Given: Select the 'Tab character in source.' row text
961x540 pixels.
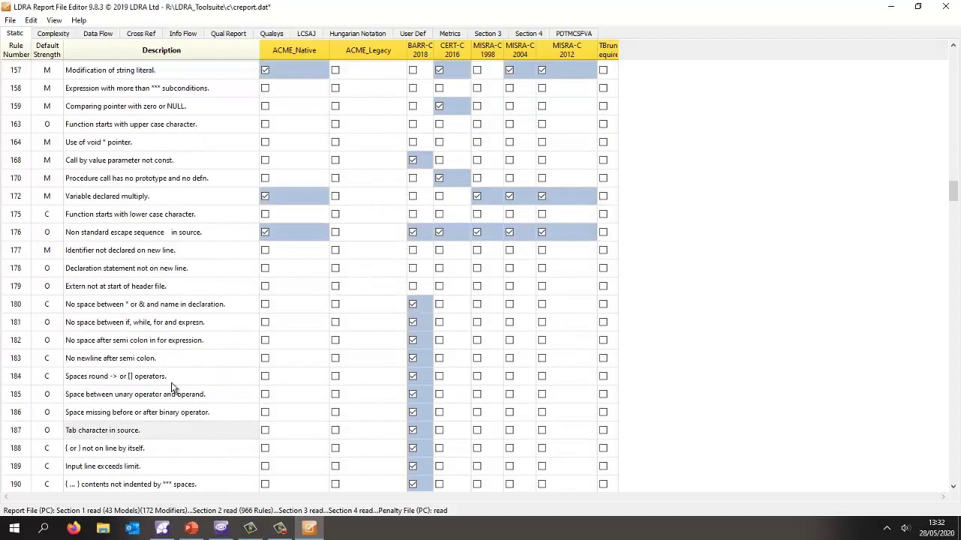Looking at the screenshot, I should click(x=102, y=430).
